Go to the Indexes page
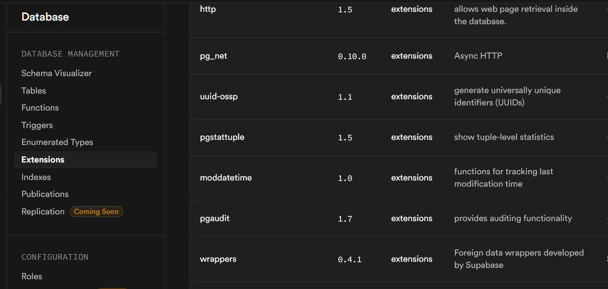This screenshot has height=289, width=608. click(x=36, y=177)
